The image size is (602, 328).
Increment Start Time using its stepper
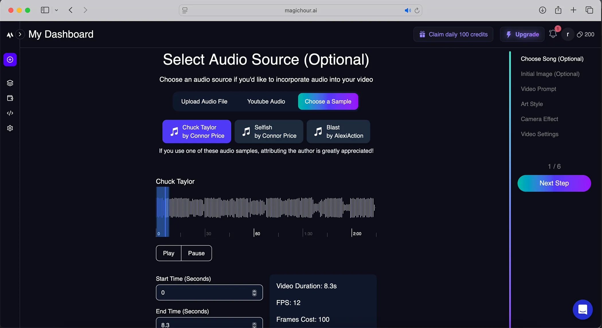pyautogui.click(x=254, y=290)
